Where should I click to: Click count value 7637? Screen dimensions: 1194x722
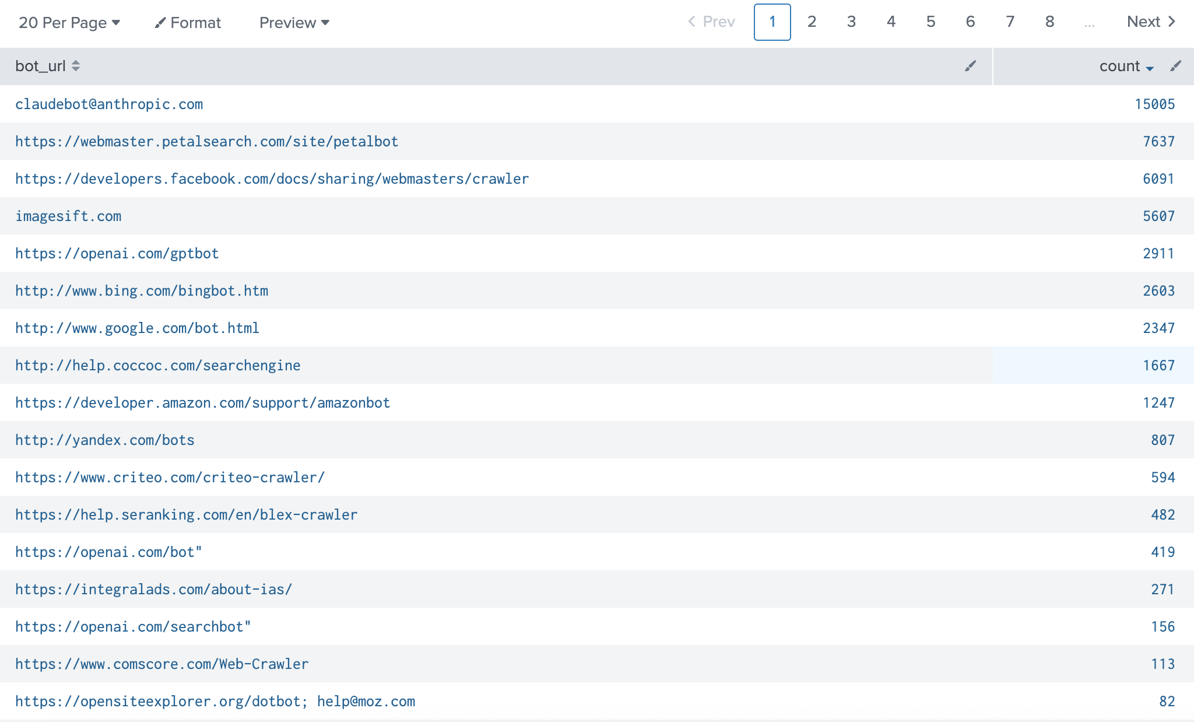pyautogui.click(x=1158, y=141)
